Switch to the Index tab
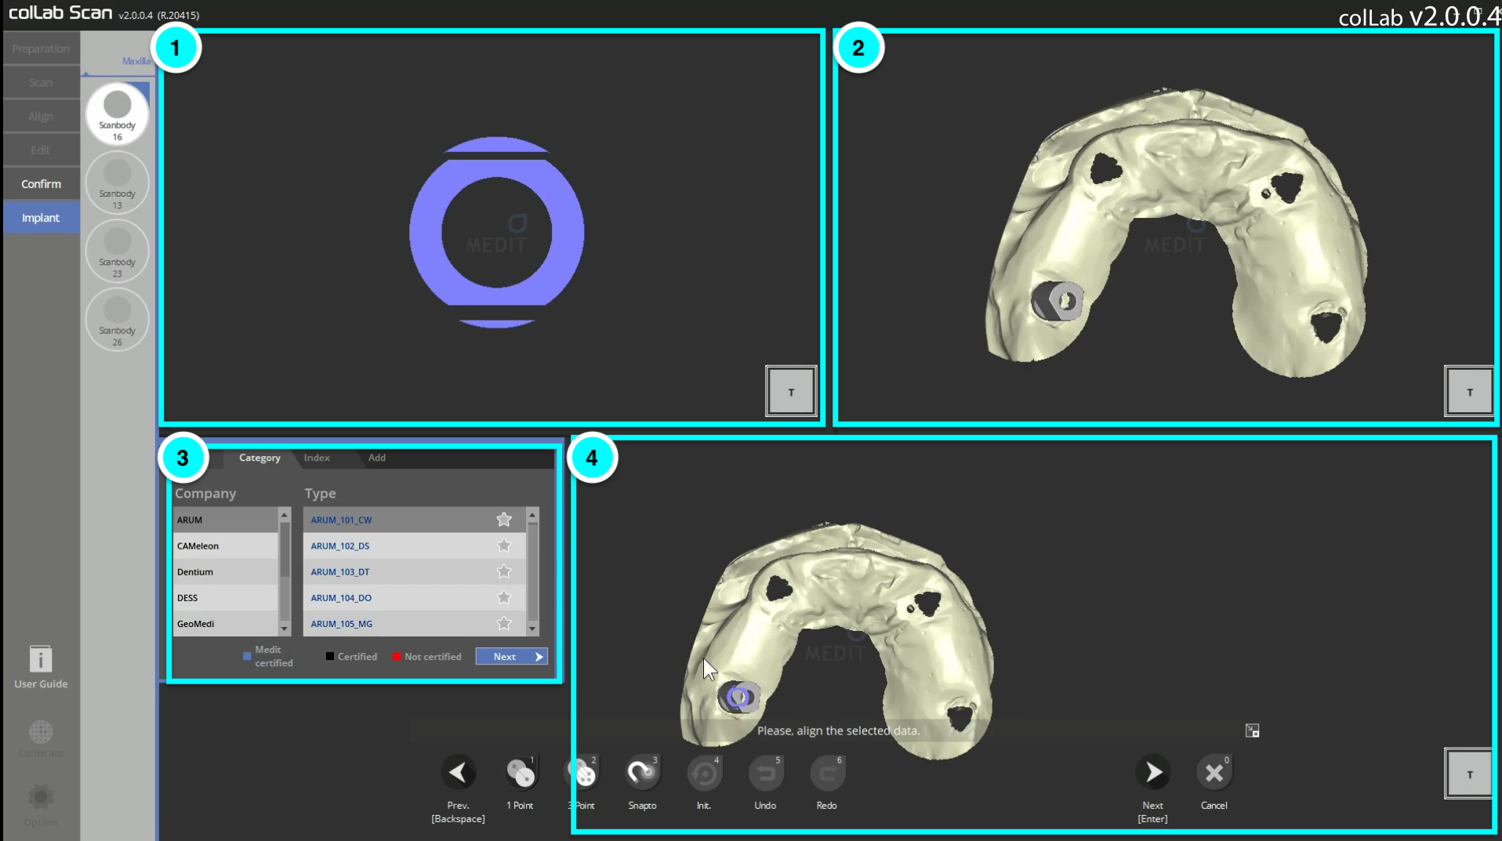 click(317, 458)
